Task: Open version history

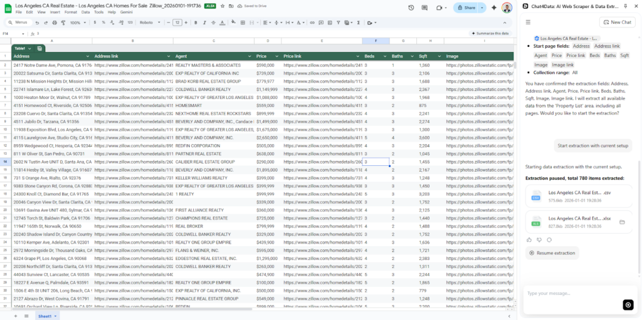Action: tap(411, 8)
